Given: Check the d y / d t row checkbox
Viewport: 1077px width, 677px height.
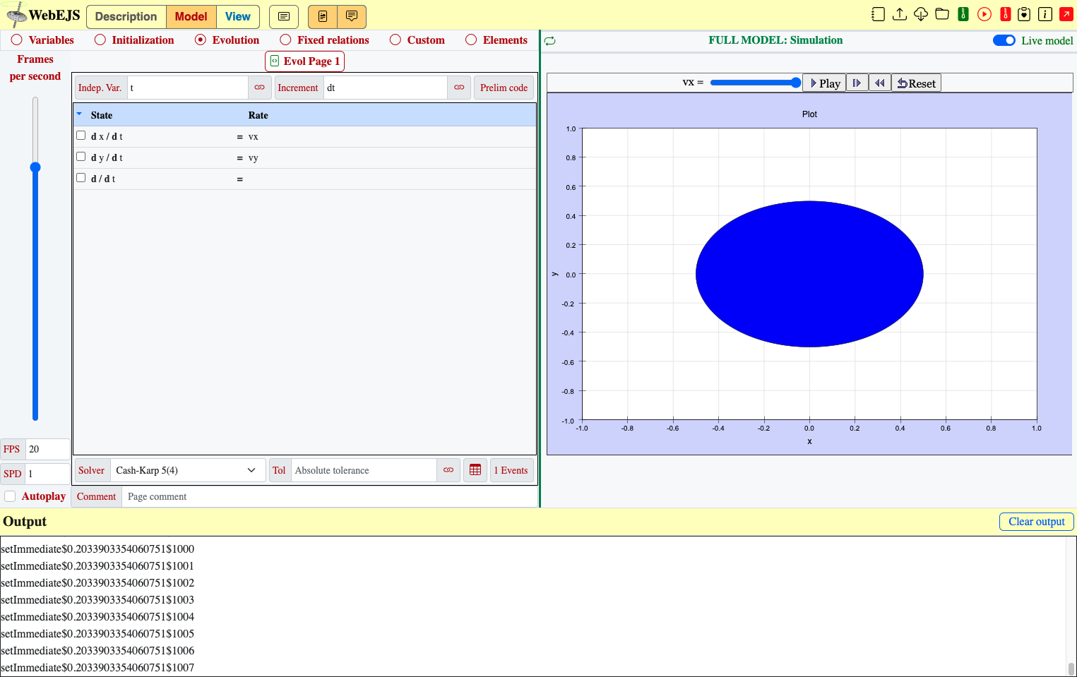Looking at the screenshot, I should [81, 157].
